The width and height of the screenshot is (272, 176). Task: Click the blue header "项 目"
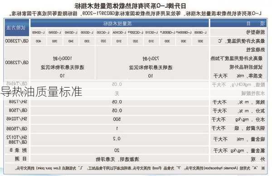pyautogui.click(x=255, y=24)
